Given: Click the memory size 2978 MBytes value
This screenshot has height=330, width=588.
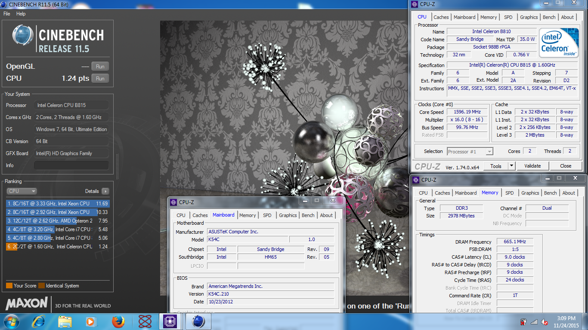Looking at the screenshot, I should (x=461, y=216).
